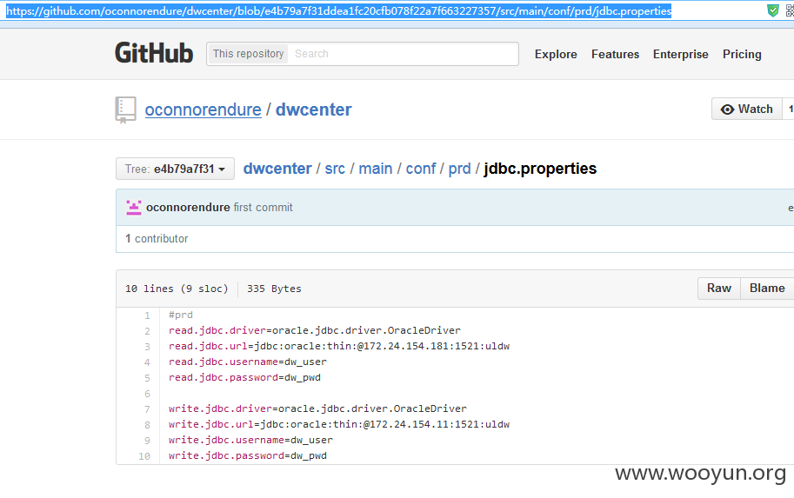The height and width of the screenshot is (498, 794).
Task: Click the QR code icon in address bar
Action: [x=790, y=10]
